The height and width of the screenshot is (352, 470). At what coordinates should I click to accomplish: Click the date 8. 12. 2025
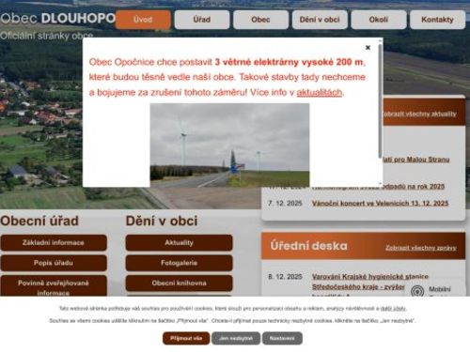point(285,277)
